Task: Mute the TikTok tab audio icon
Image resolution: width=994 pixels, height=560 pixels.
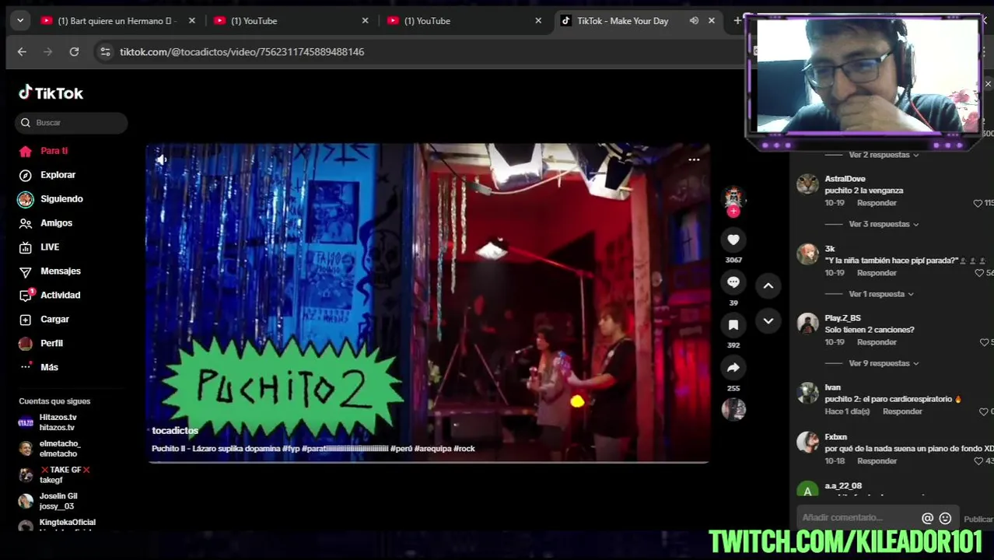Action: (694, 21)
